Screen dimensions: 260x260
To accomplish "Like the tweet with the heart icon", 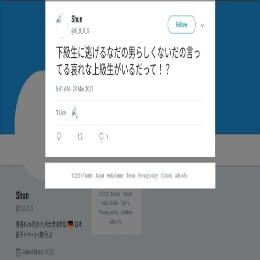I will point(101,137).
